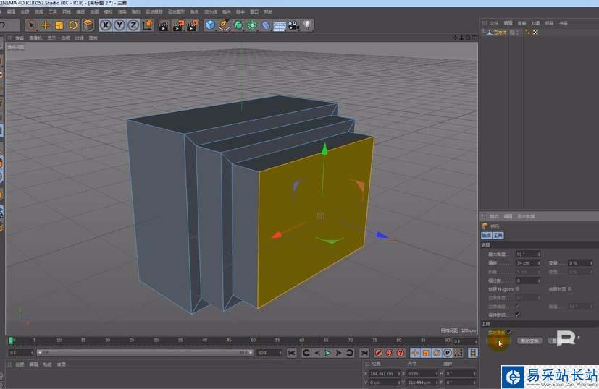Jump to the timeline start
Viewport: 599px width, 389px height.
292,352
